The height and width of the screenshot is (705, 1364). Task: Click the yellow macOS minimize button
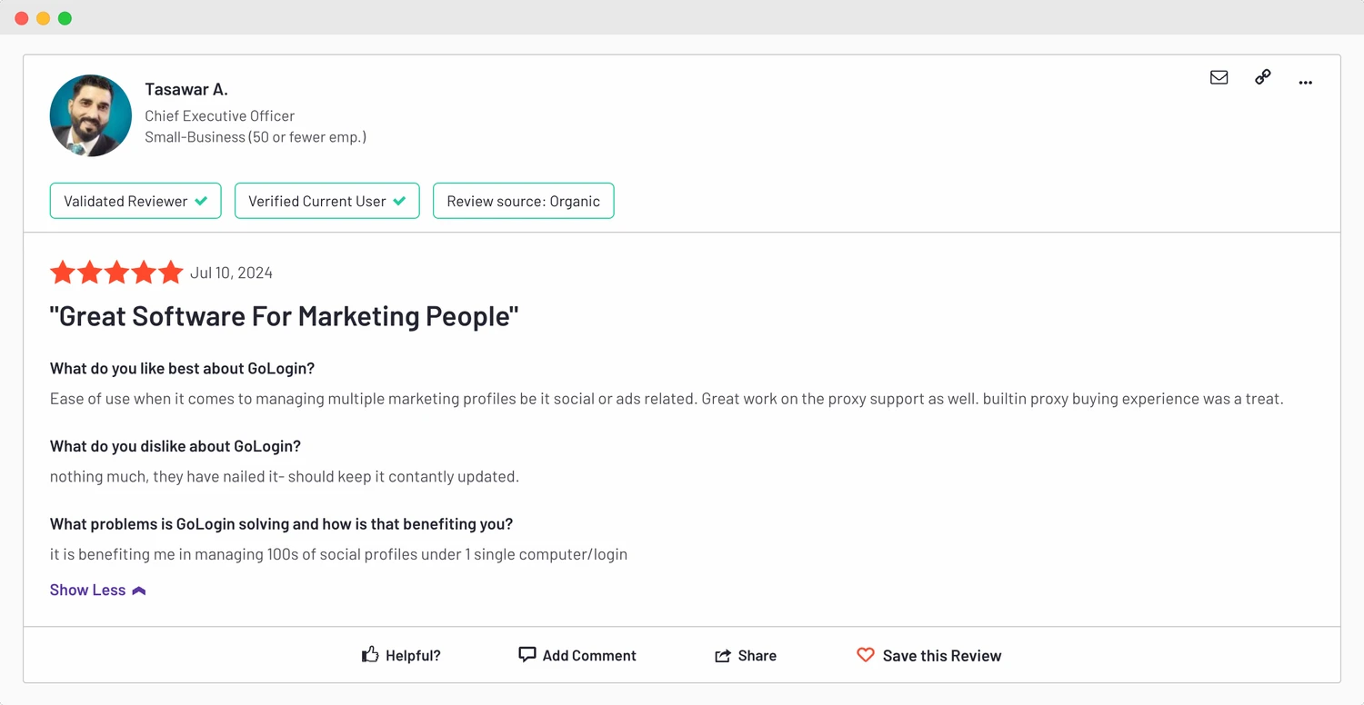pos(44,18)
